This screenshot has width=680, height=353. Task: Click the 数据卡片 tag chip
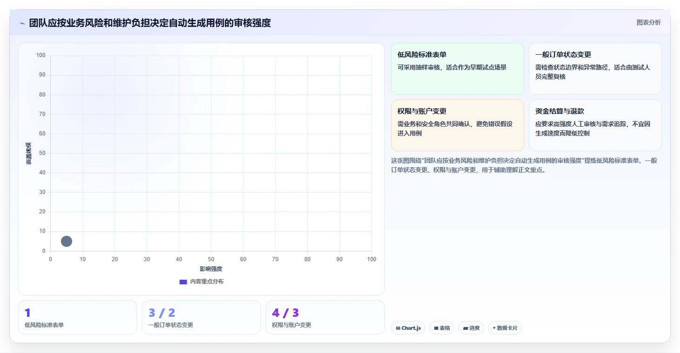pyautogui.click(x=505, y=328)
